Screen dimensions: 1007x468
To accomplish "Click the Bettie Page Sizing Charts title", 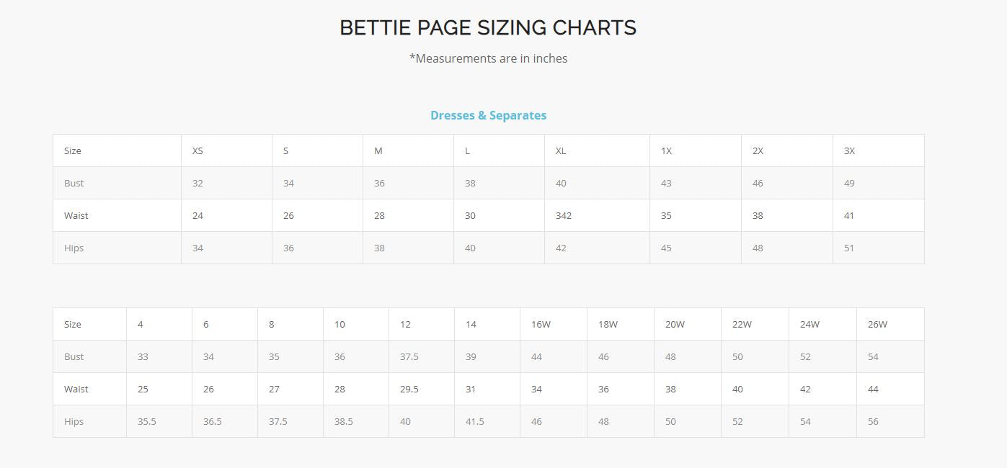I will (488, 28).
